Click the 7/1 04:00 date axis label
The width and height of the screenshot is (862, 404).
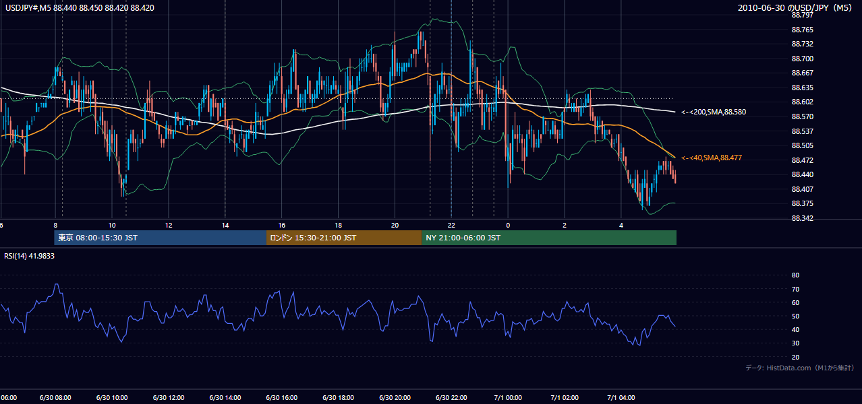(621, 398)
